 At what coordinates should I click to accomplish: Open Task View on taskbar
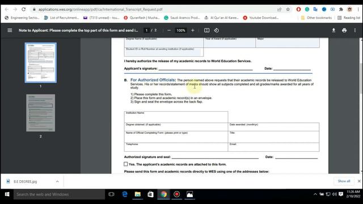[x=111, y=194]
